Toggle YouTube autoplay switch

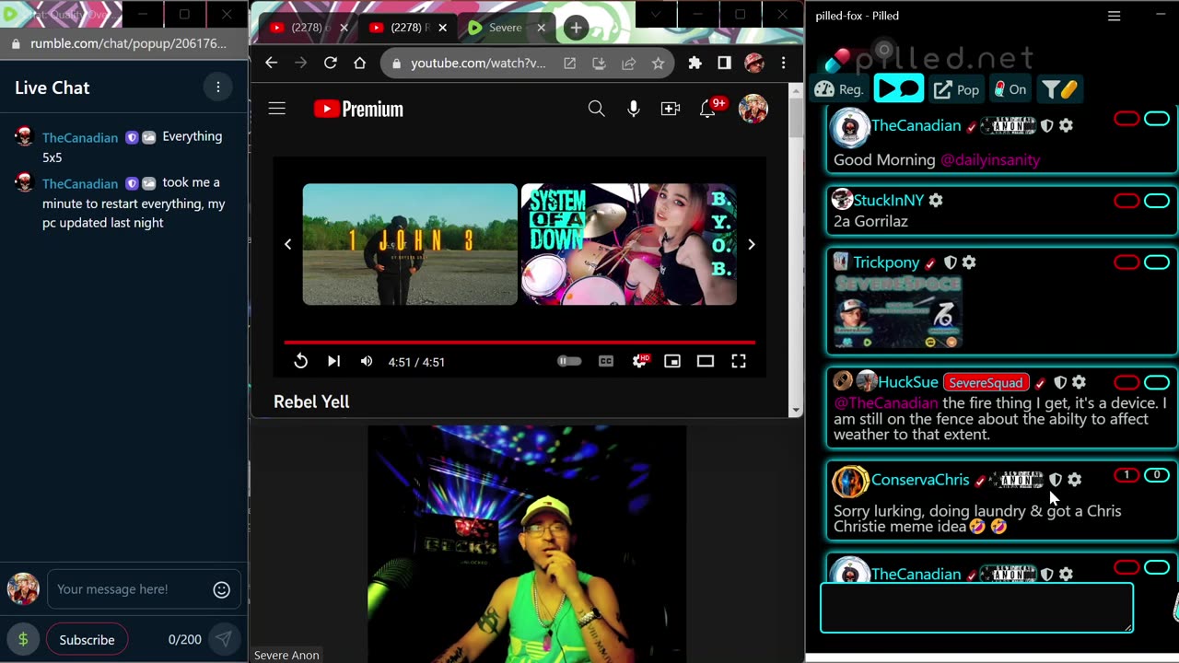tap(569, 362)
